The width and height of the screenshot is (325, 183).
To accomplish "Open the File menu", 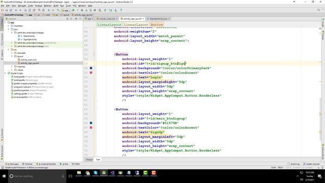I will tap(3, 6).
